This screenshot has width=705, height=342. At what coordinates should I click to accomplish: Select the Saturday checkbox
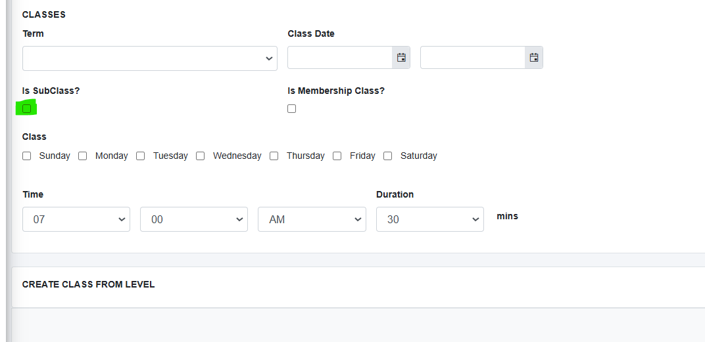pyautogui.click(x=387, y=156)
